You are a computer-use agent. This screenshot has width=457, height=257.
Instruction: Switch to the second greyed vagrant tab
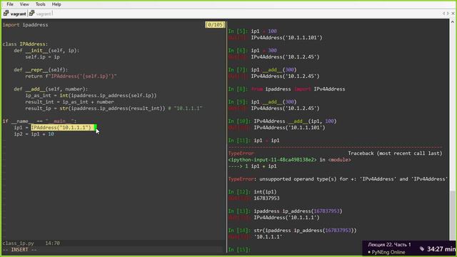(44, 14)
